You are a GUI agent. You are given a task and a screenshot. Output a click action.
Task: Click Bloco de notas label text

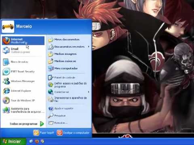coord(19,62)
